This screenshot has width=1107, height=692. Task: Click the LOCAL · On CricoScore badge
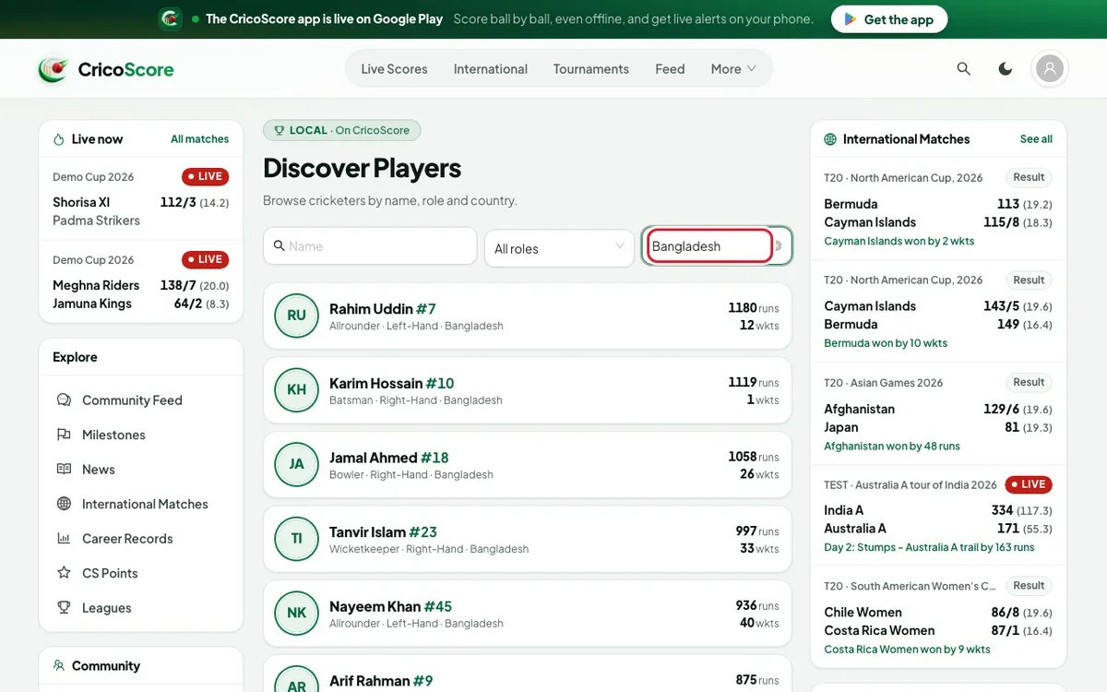point(342,131)
